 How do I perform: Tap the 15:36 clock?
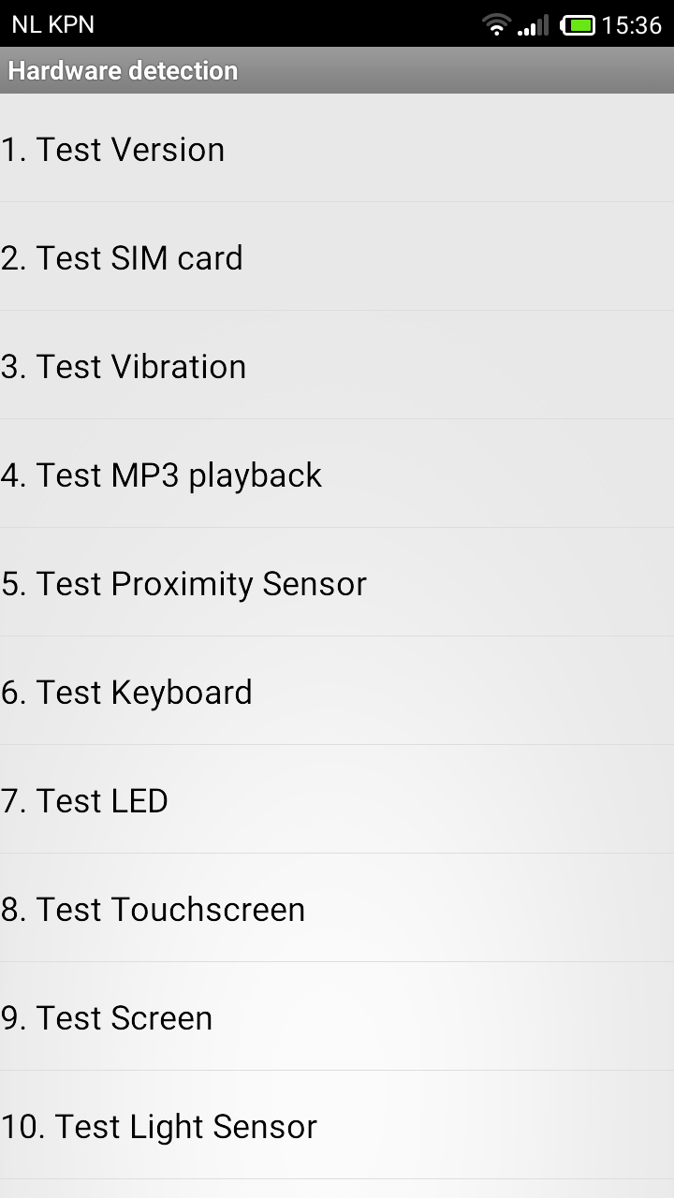point(632,25)
